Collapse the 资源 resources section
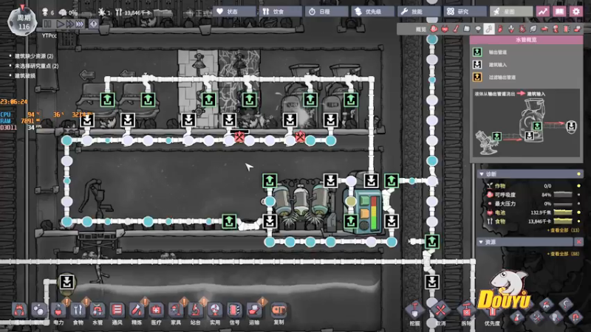Viewport: 591px width, 332px height. pos(482,242)
